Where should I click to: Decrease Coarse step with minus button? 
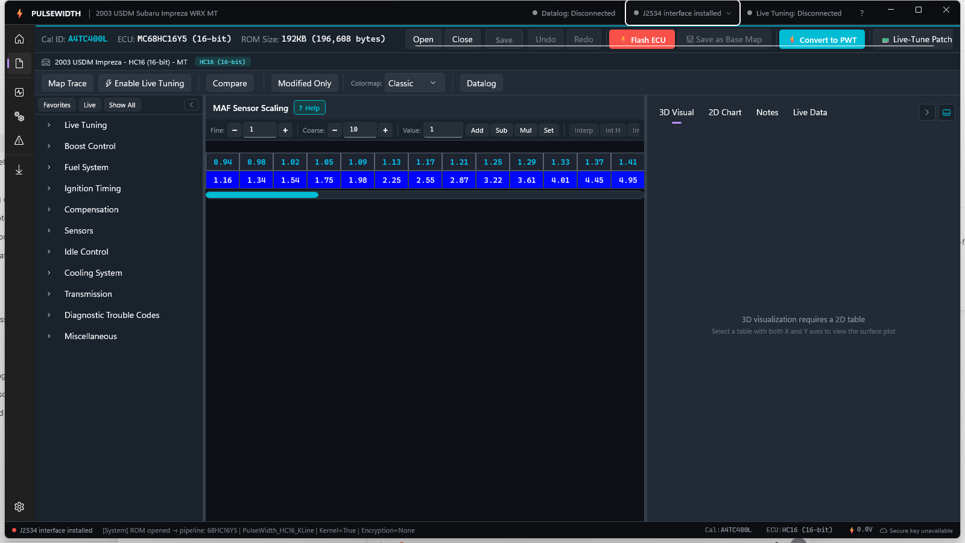click(335, 130)
